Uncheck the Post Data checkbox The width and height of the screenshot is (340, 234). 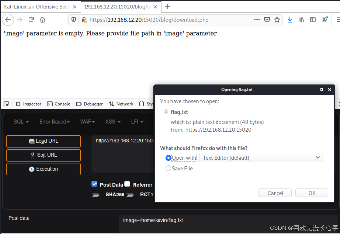coord(94,184)
